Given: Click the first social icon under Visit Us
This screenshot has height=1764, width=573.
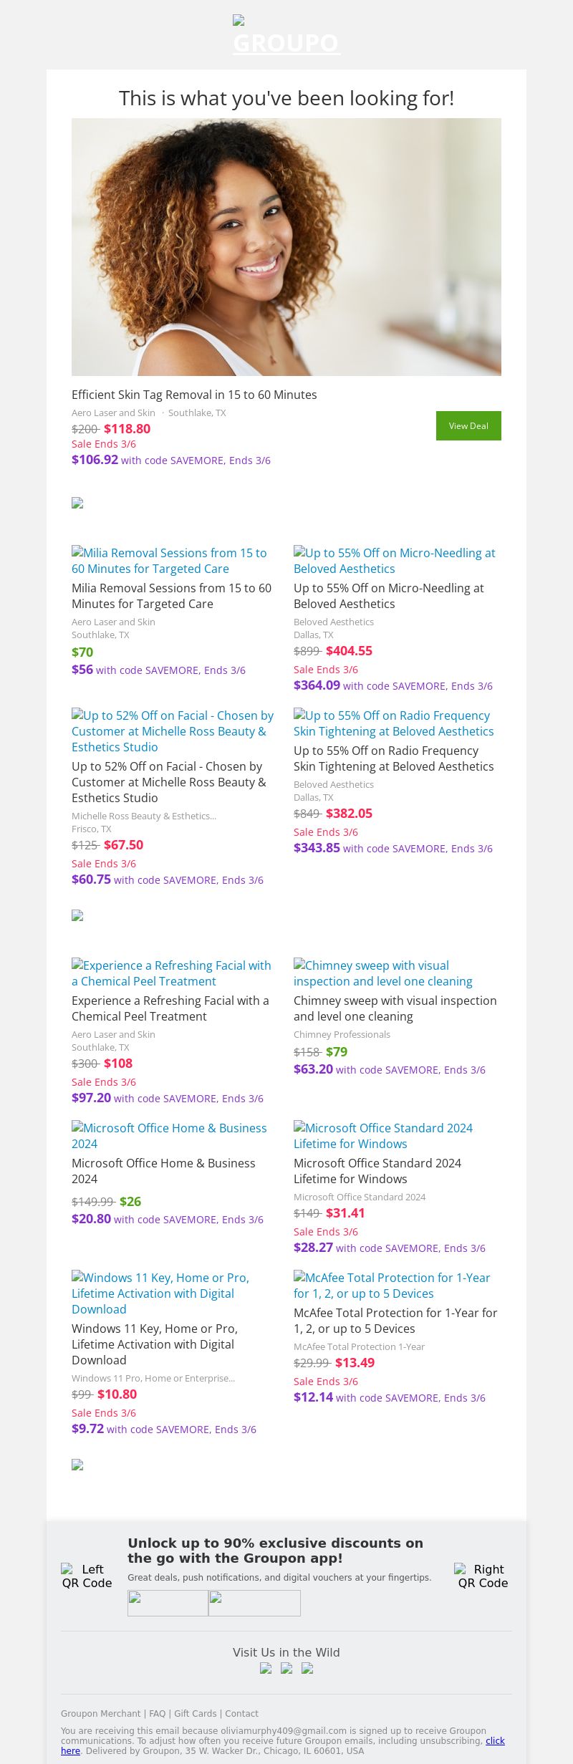Looking at the screenshot, I should point(266,1668).
